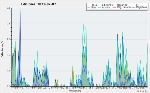Select the 'Registros' legend entry

pyautogui.click(x=141, y=7)
